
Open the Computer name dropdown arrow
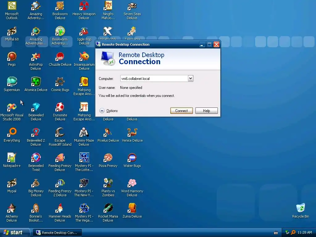tap(190, 78)
